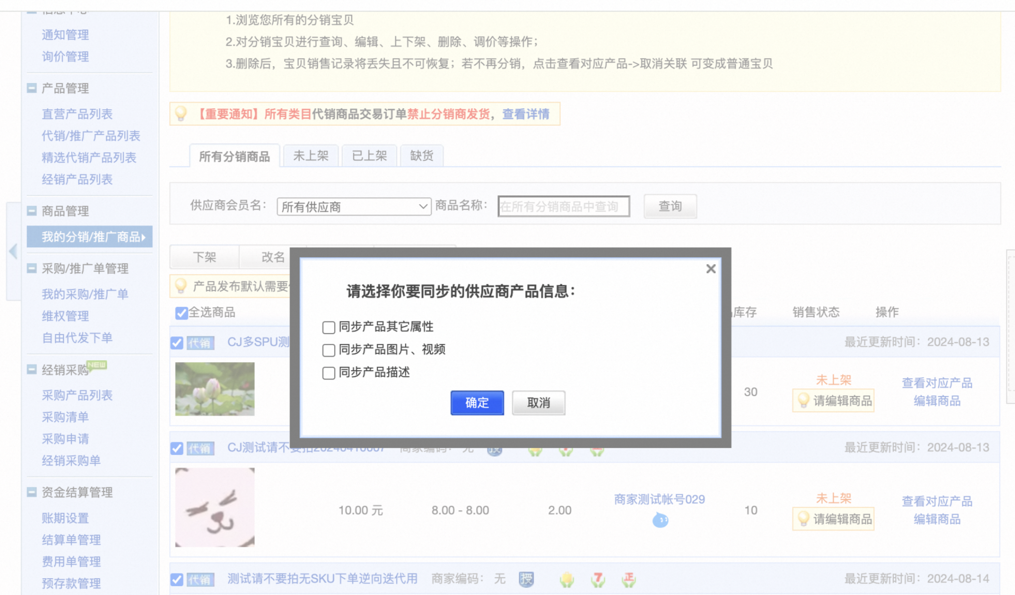1015x595 pixels.
Task: Switch to the 未上架 tab
Action: (311, 156)
